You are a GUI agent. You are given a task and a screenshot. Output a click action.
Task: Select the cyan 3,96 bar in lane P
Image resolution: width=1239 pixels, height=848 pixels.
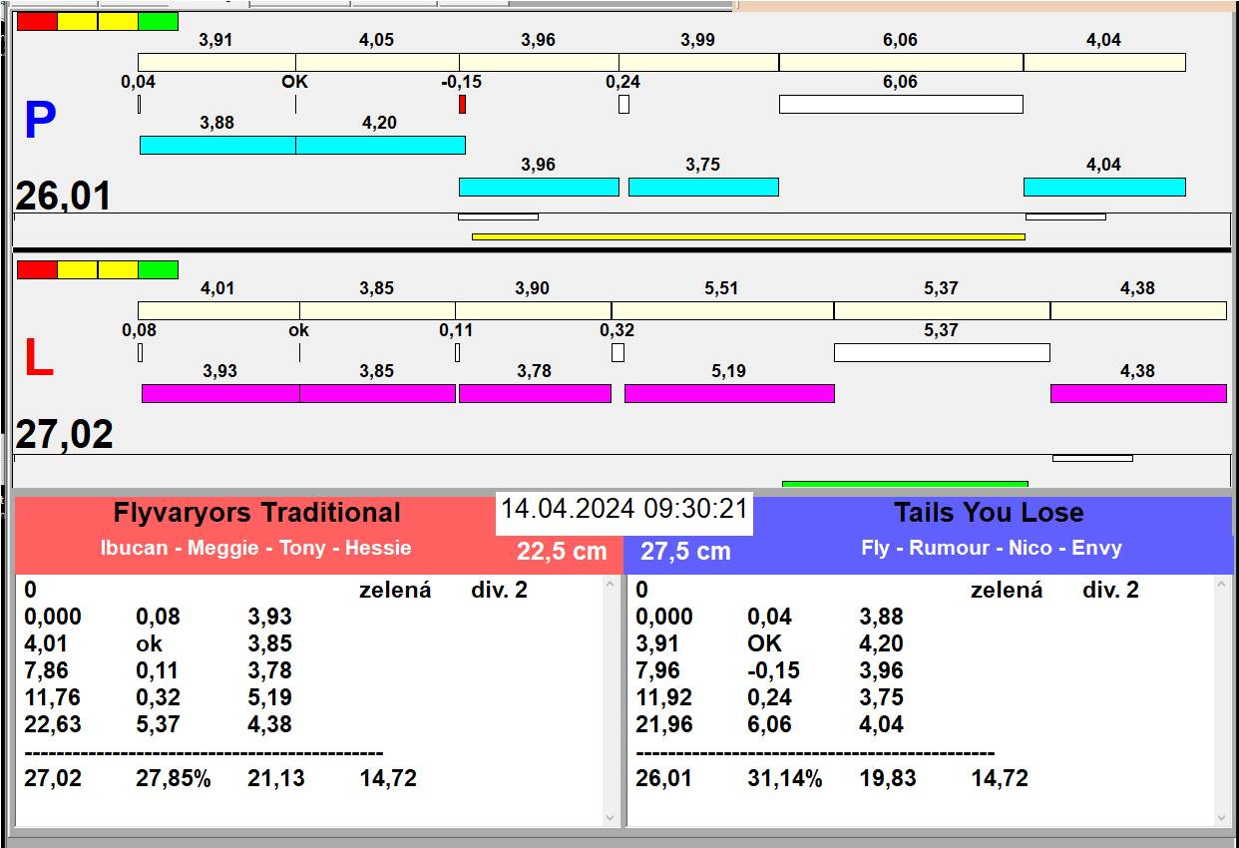pos(539,187)
